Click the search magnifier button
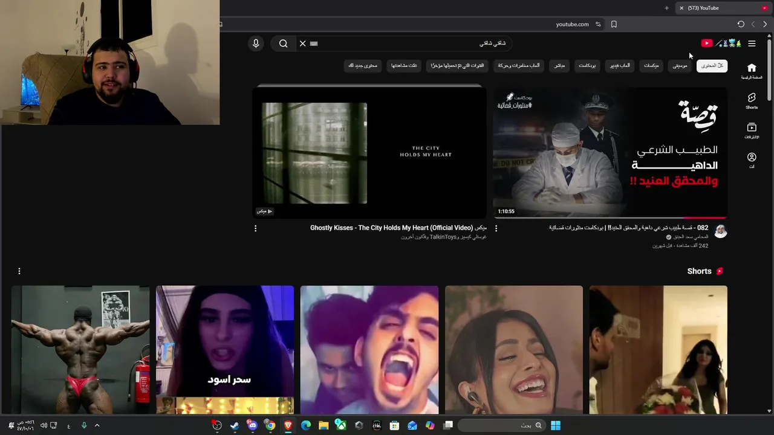This screenshot has height=435, width=774. coord(283,43)
